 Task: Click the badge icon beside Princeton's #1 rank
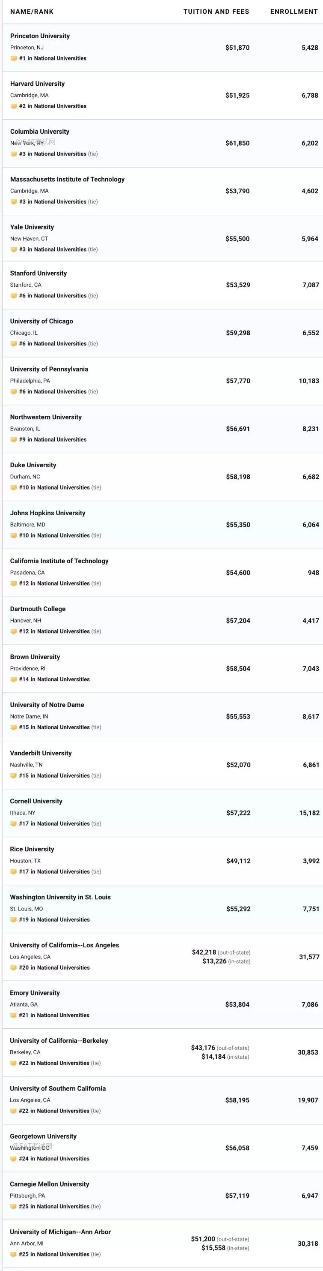14,58
